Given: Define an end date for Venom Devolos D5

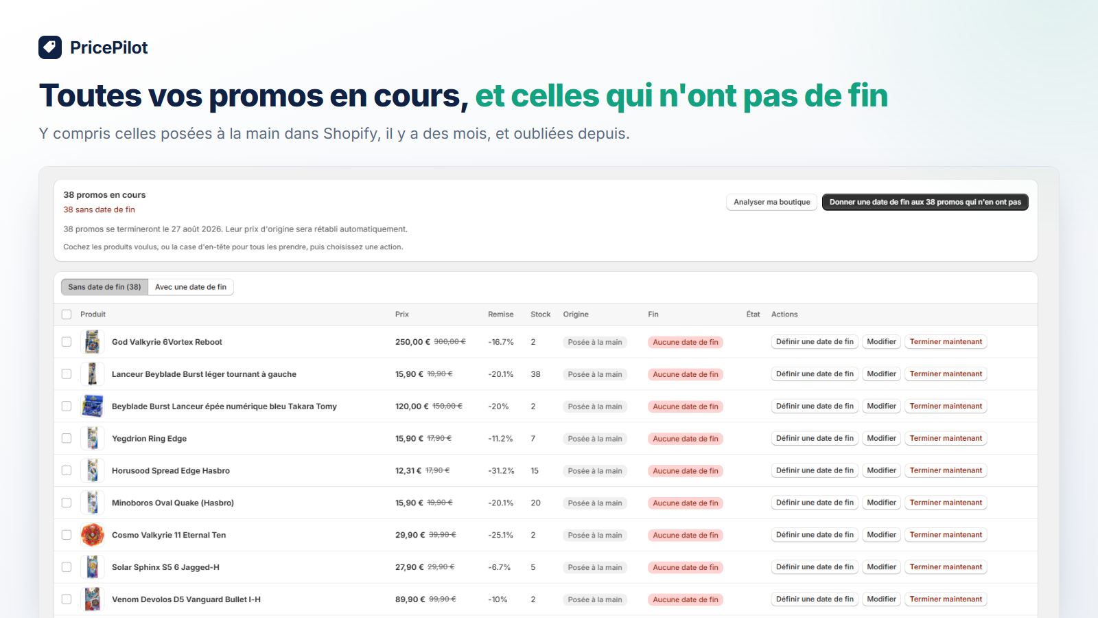Looking at the screenshot, I should click(815, 599).
